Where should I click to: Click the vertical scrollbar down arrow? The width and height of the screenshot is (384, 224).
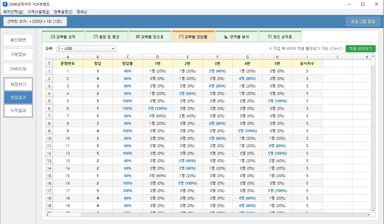(x=373, y=211)
